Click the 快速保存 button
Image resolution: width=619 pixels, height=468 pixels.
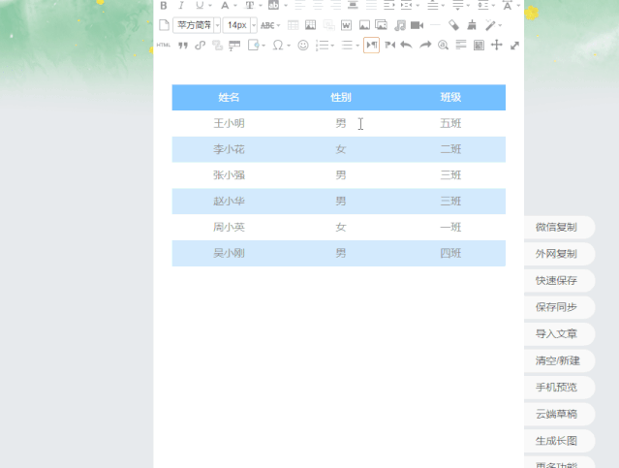pos(559,280)
